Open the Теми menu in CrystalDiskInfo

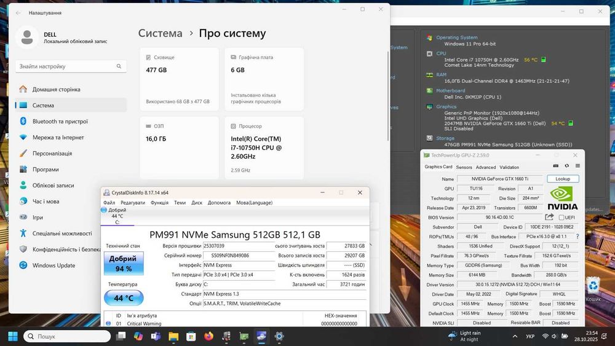[180, 203]
